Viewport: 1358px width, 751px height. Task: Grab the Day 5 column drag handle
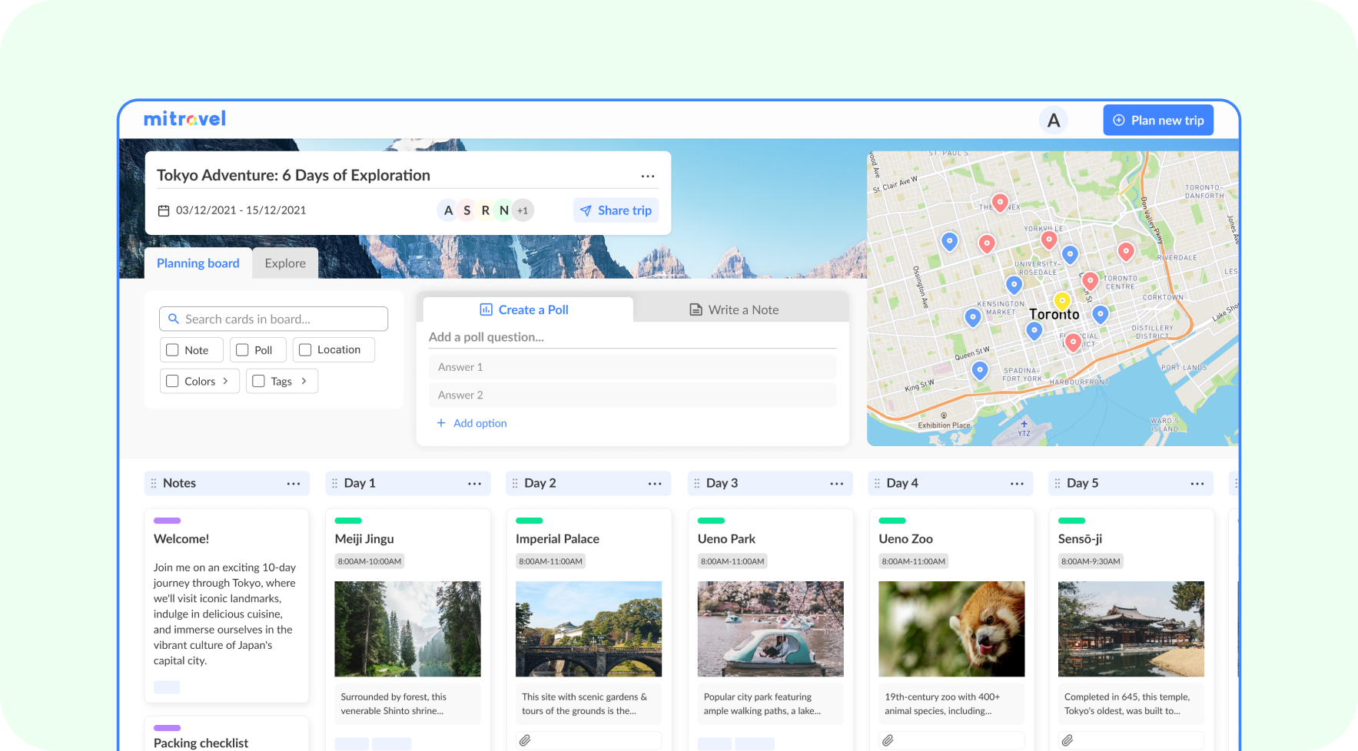(1058, 483)
